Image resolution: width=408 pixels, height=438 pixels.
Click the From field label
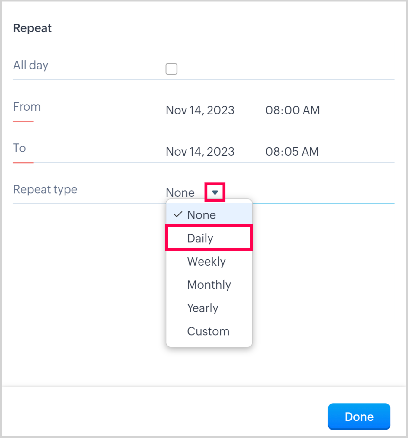(27, 107)
